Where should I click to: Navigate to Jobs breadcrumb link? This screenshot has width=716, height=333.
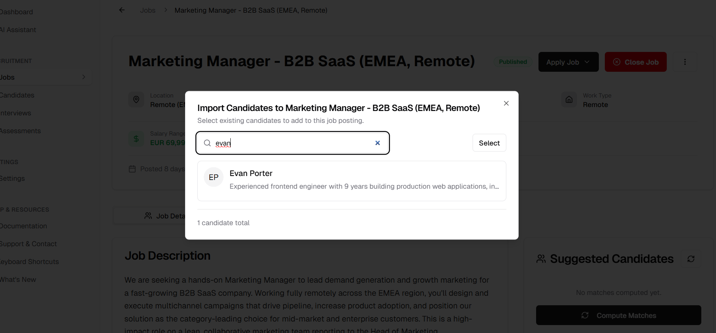click(148, 10)
